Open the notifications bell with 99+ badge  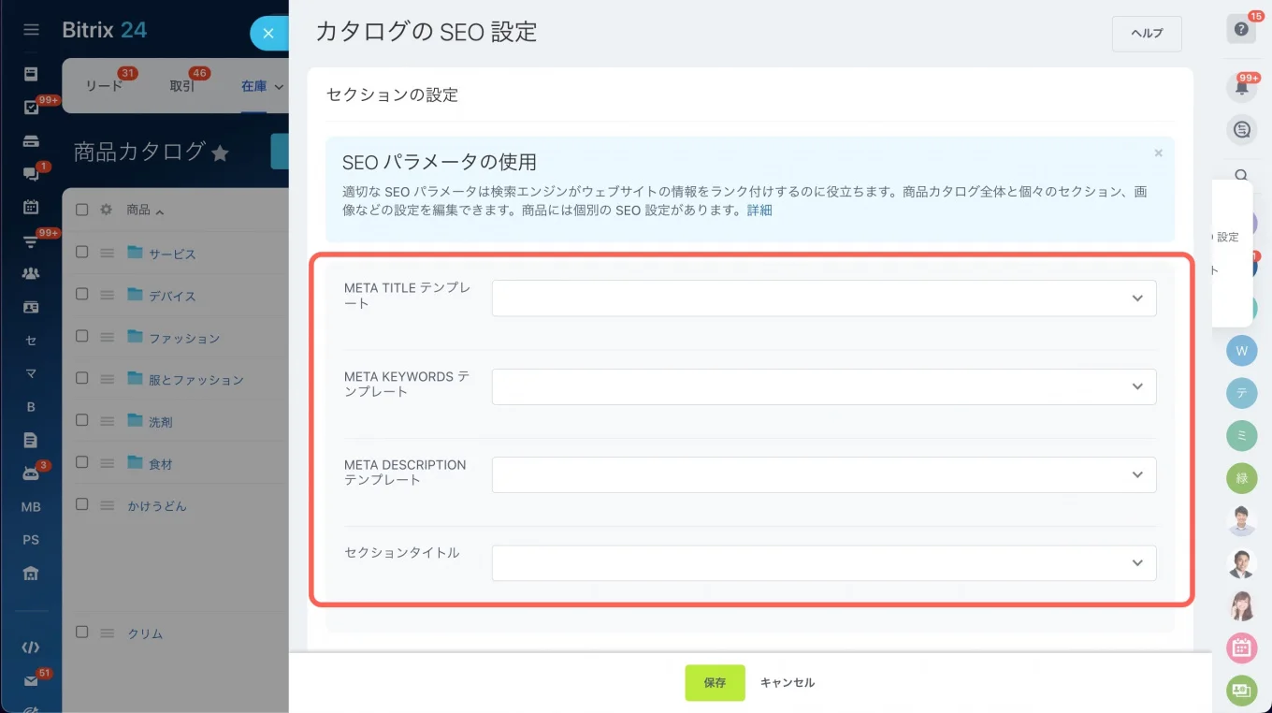1241,87
